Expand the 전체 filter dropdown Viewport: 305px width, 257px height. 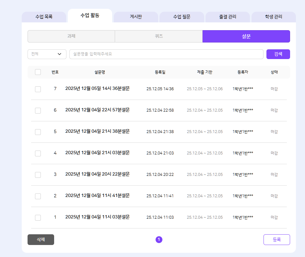[47, 54]
